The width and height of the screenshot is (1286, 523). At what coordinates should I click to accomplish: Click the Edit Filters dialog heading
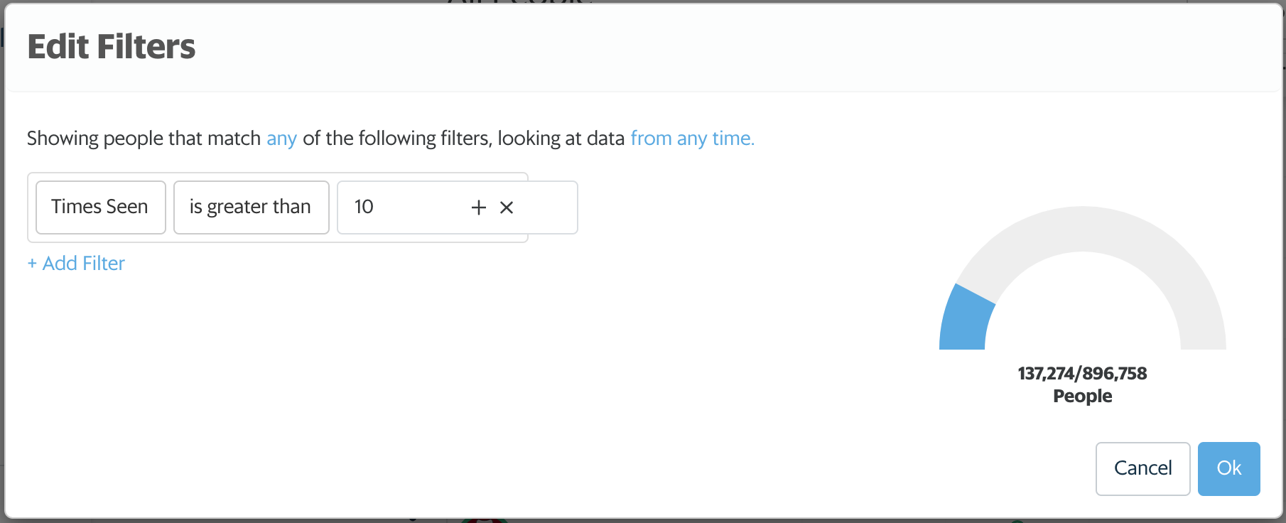click(x=112, y=47)
